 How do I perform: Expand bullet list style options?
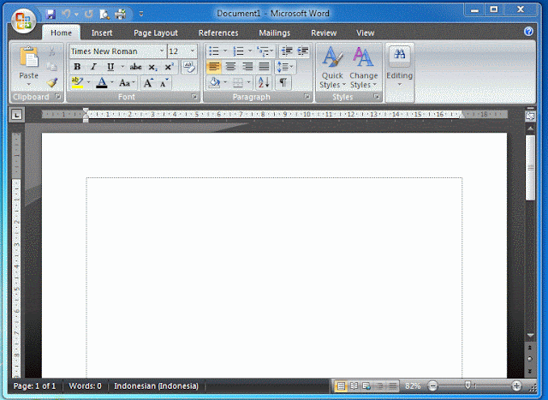(224, 51)
